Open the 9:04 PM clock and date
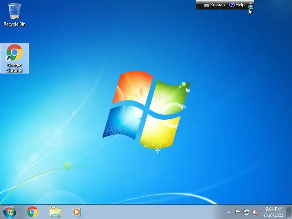 pos(273,212)
